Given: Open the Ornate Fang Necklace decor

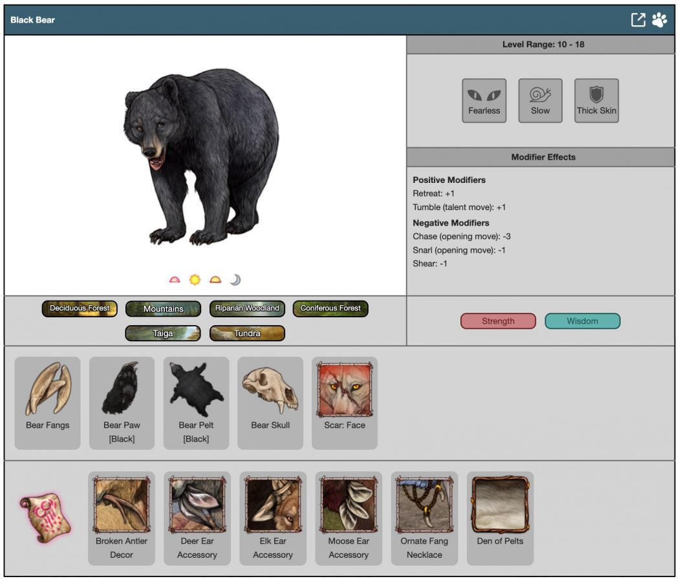Looking at the screenshot, I should [424, 518].
